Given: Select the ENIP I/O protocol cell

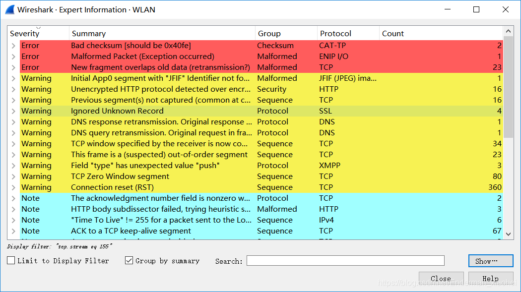Looking at the screenshot, I should click(333, 57).
